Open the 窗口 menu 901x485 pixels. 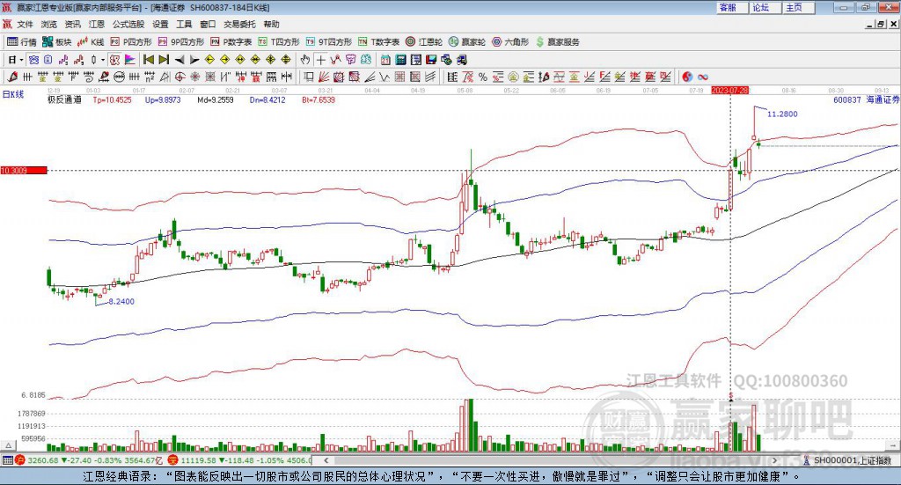(208, 24)
